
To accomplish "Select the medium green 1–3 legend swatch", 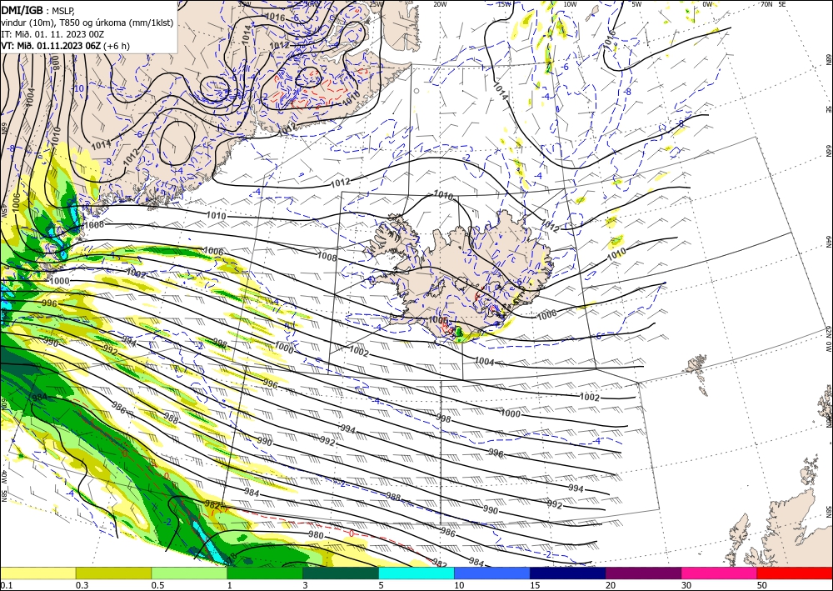I will point(265,573).
